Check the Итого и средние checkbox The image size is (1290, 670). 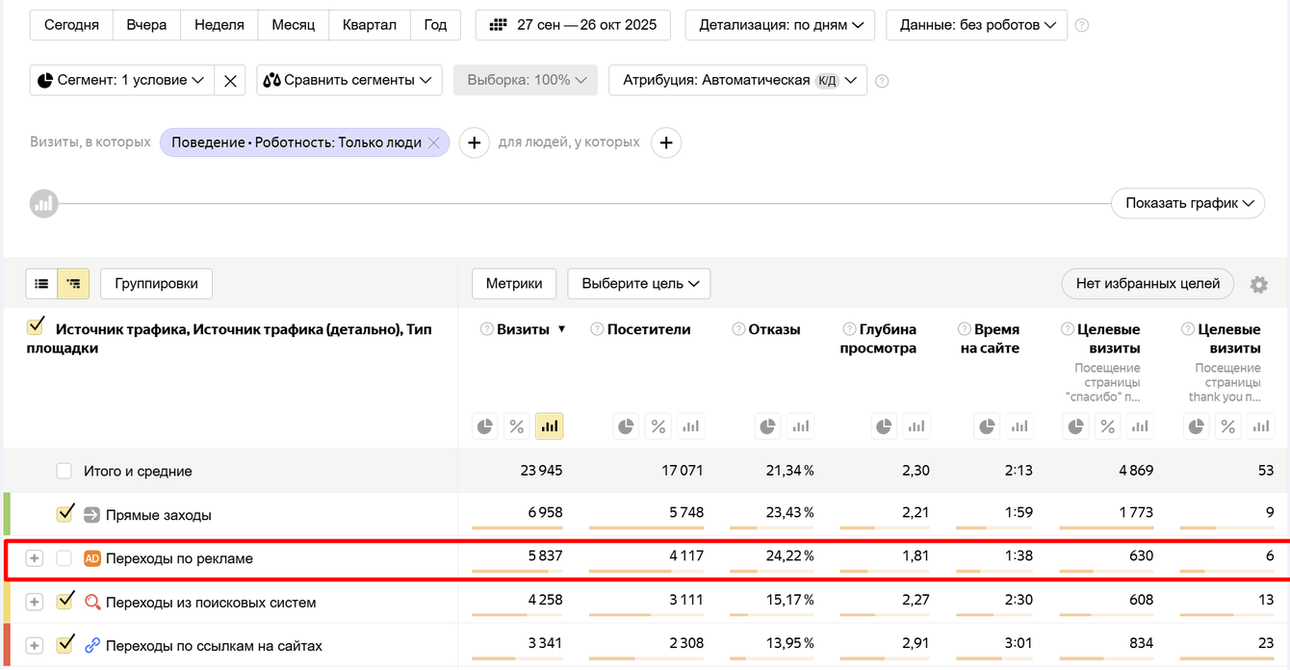pyautogui.click(x=64, y=471)
